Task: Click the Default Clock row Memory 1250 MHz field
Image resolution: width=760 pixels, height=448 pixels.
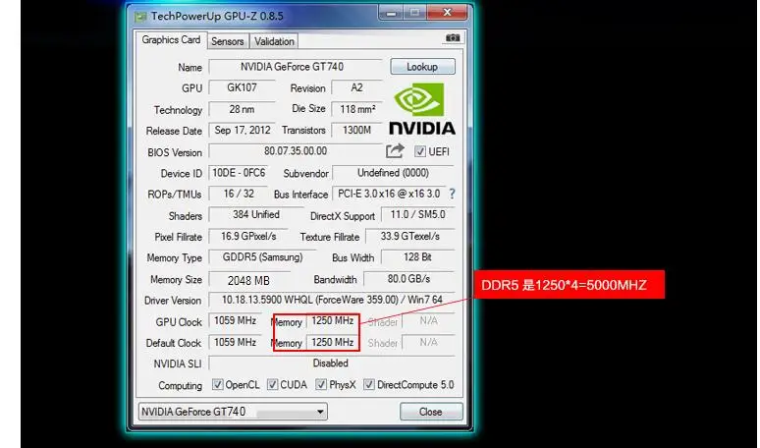Action: coord(333,342)
